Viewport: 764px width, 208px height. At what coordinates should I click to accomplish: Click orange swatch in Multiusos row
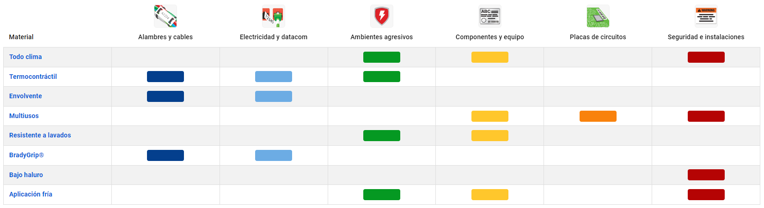coord(598,116)
